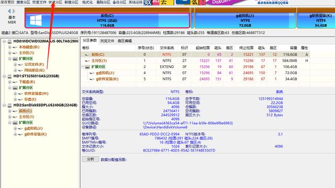335x188 pixels.
Task: Click the Windows logo on the 系统(C:) partition bar
Action: point(36,20)
